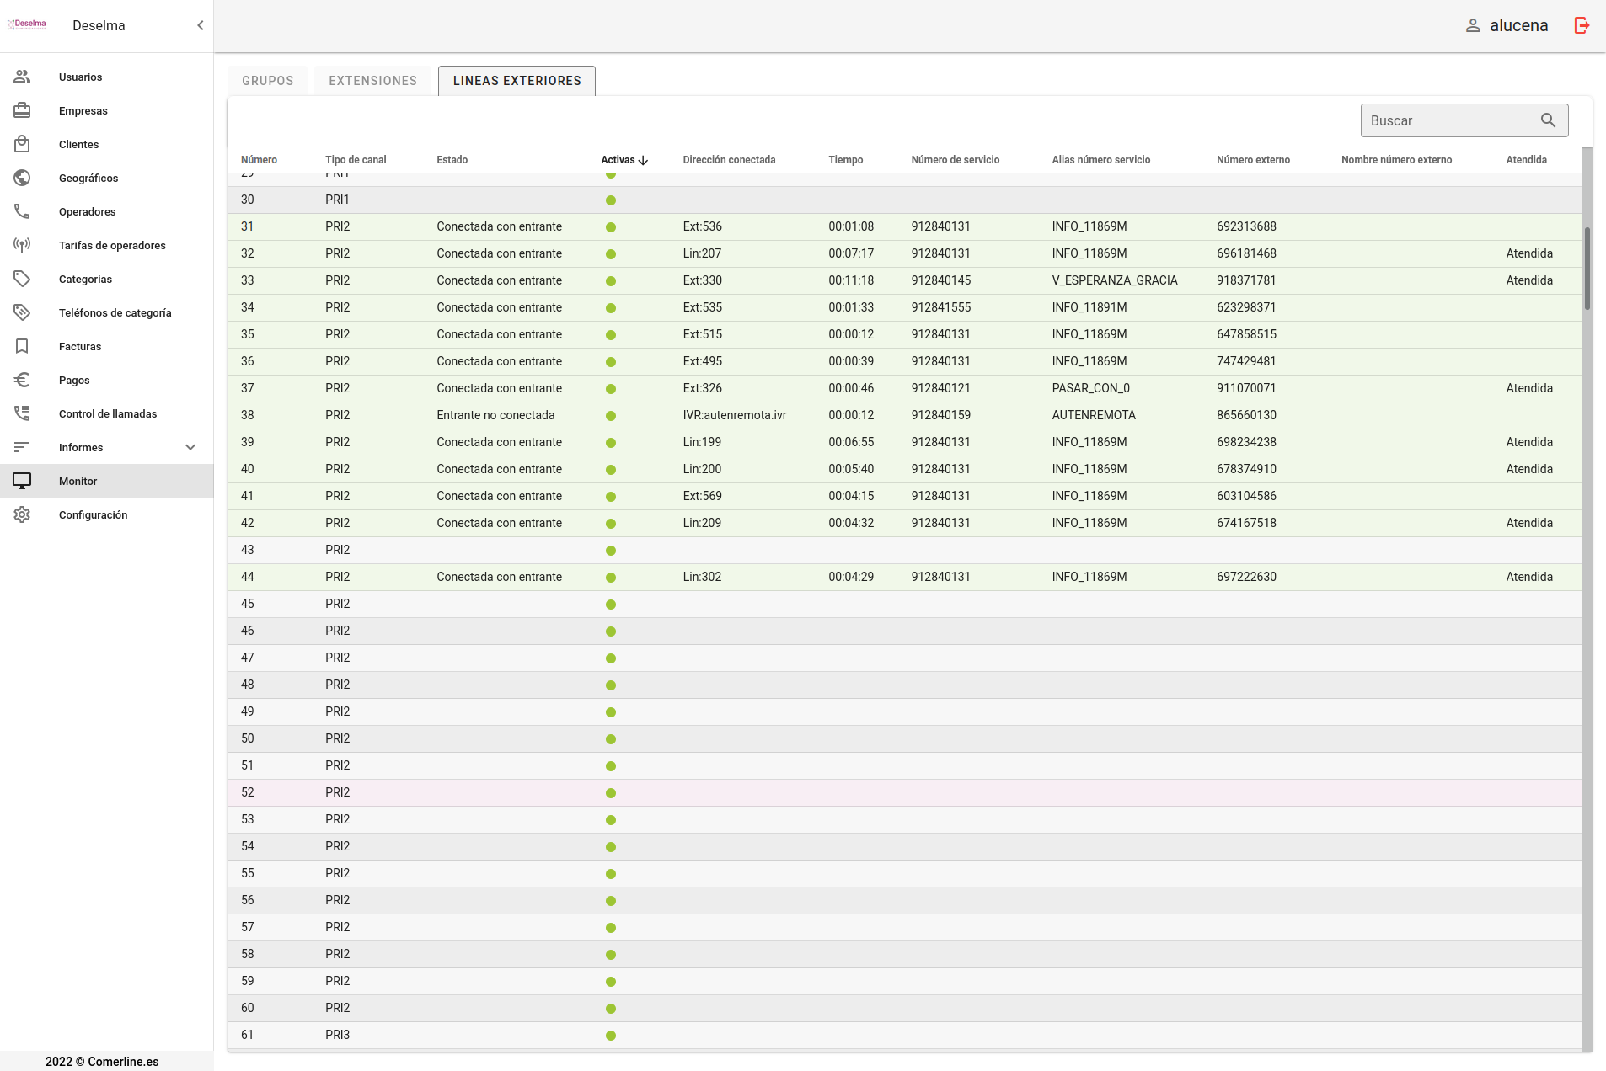This screenshot has height=1071, width=1606.
Task: Sort by the Estado column header
Action: pos(452,160)
